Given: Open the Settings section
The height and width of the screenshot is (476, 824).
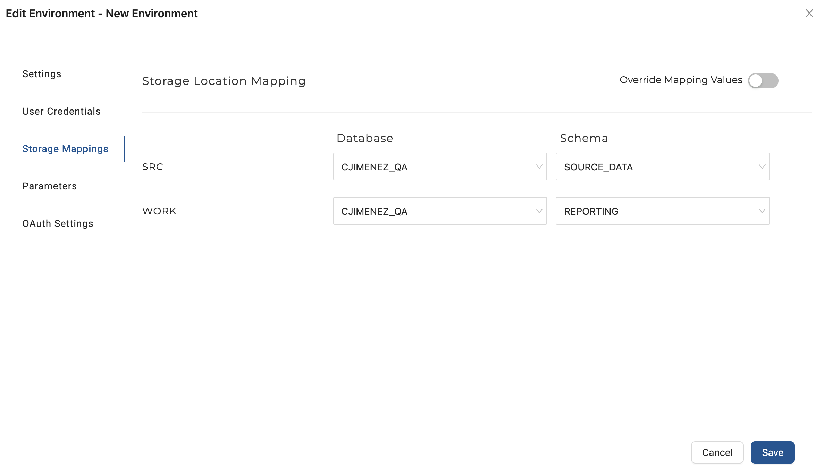Looking at the screenshot, I should pos(42,74).
